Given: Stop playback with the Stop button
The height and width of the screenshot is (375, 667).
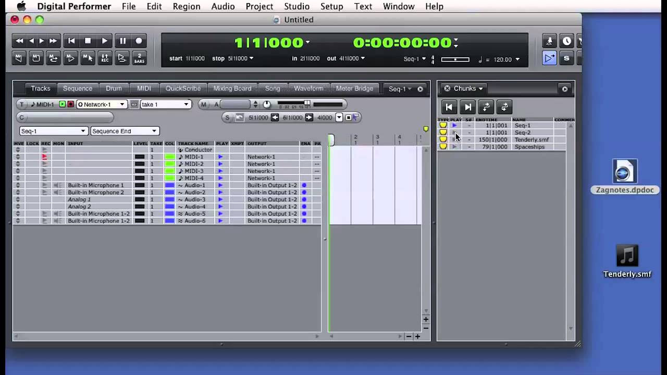Looking at the screenshot, I should (88, 41).
